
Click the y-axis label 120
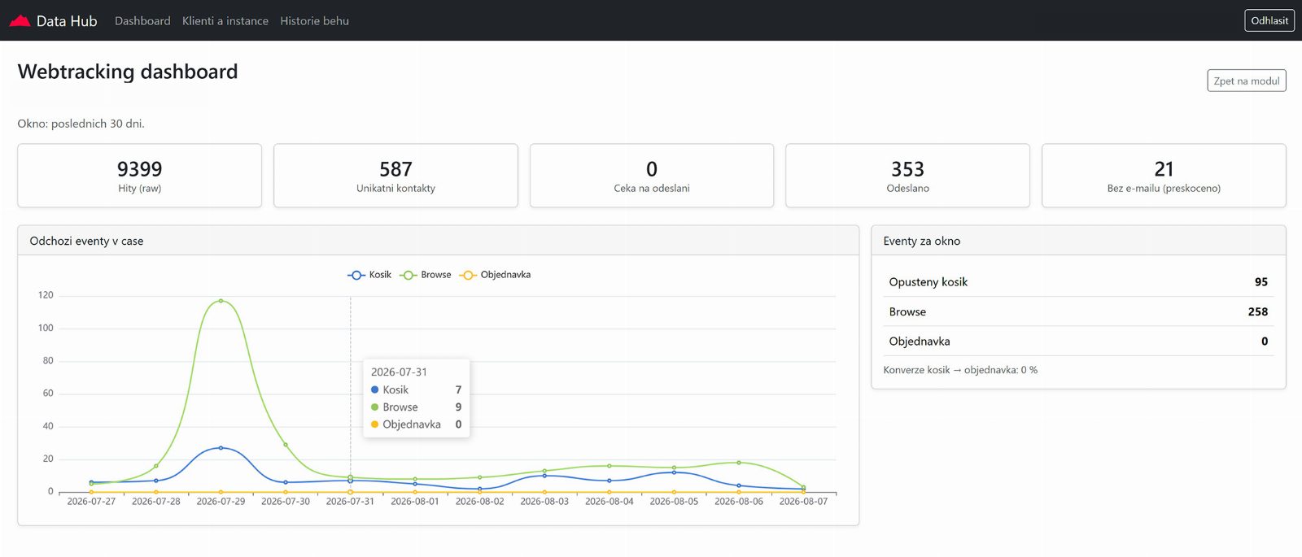[46, 295]
